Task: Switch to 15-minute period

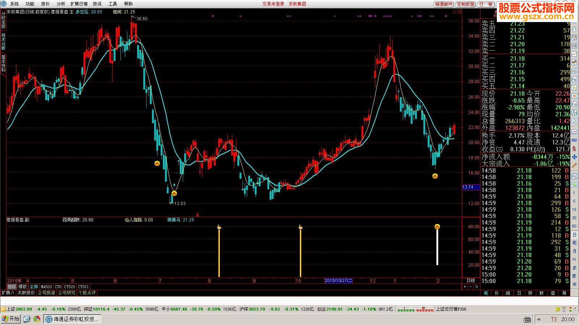Action: pos(574,209)
